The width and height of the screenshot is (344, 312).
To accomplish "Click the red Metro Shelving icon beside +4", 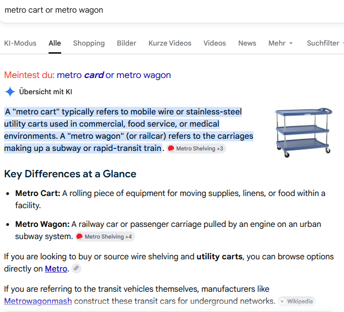I will [79, 237].
